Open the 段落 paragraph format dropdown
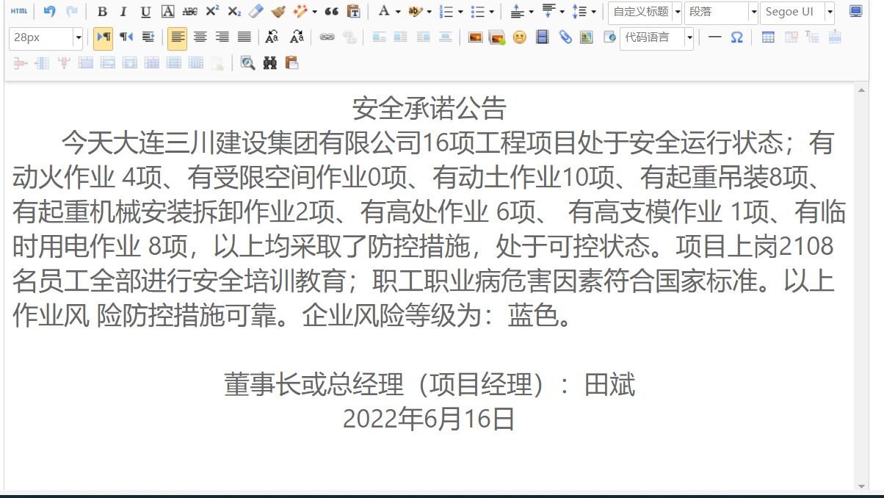This screenshot has width=884, height=498. point(721,12)
